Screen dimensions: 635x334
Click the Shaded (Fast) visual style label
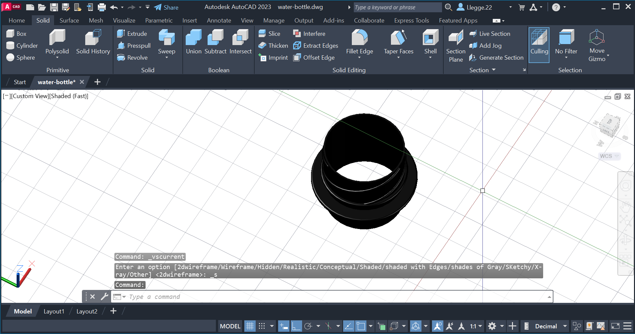69,96
